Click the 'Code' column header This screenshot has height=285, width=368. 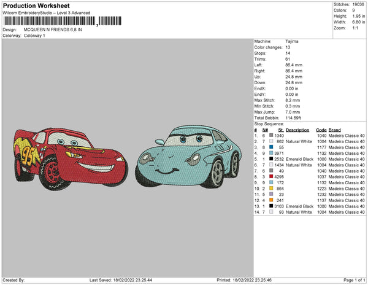coord(321,130)
